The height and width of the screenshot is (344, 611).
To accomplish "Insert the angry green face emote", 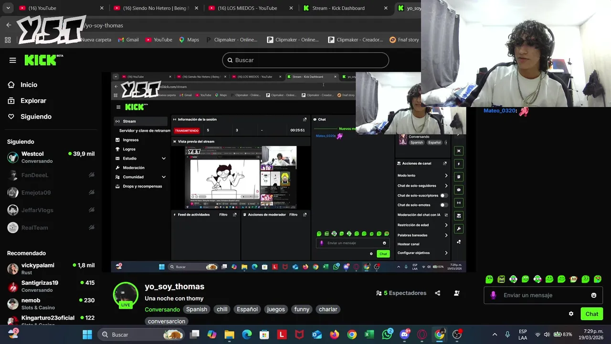I will click(x=501, y=279).
